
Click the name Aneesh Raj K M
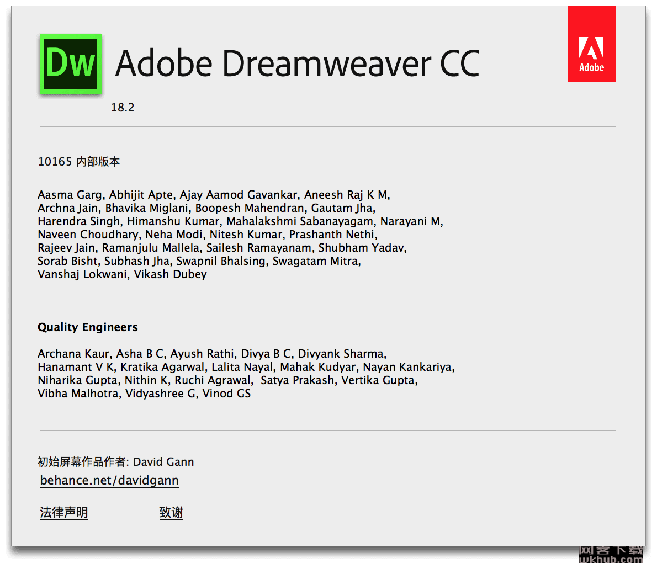tap(346, 195)
